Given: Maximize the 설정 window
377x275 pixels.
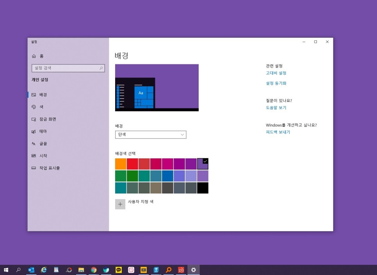Looking at the screenshot, I should (x=315, y=42).
